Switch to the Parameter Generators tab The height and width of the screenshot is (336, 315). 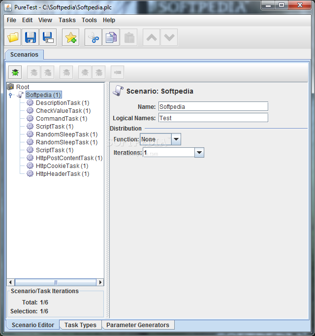tap(138, 325)
